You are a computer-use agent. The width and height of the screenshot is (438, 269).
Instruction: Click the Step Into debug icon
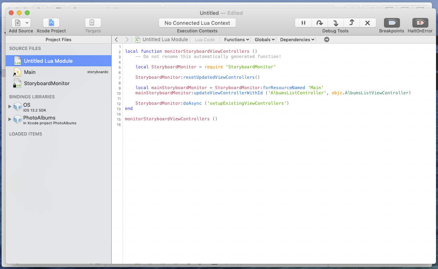pyautogui.click(x=336, y=23)
